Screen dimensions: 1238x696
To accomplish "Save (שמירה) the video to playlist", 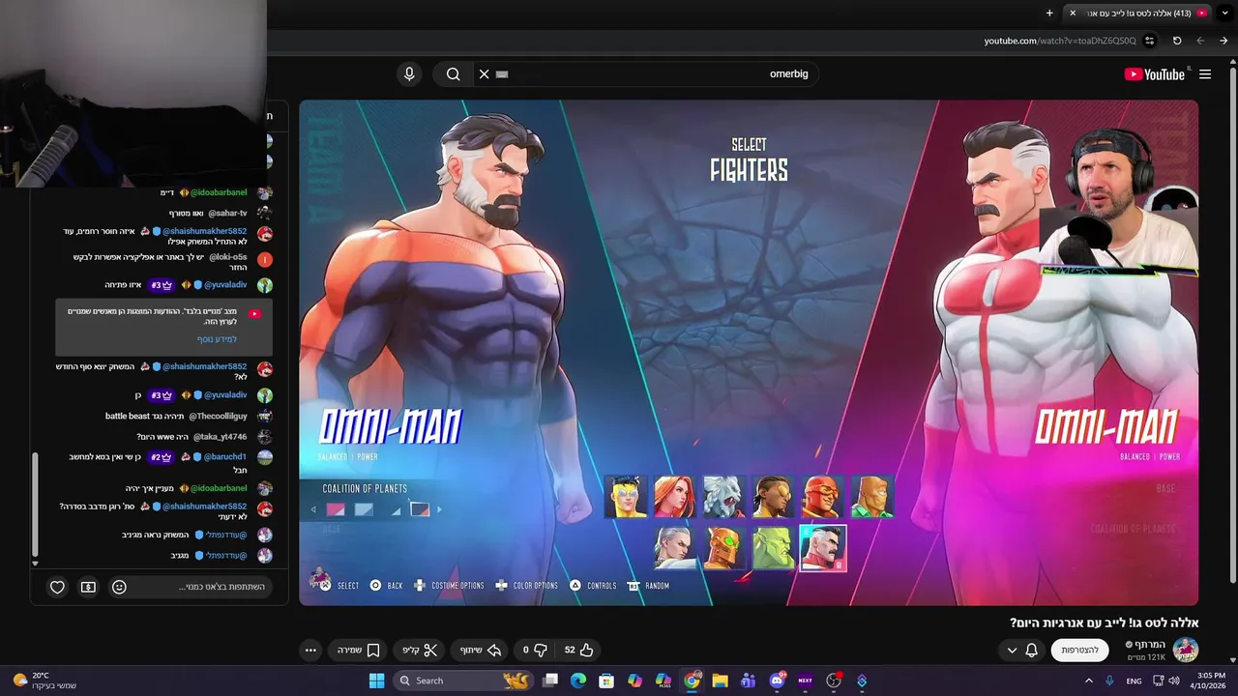I will tap(359, 651).
